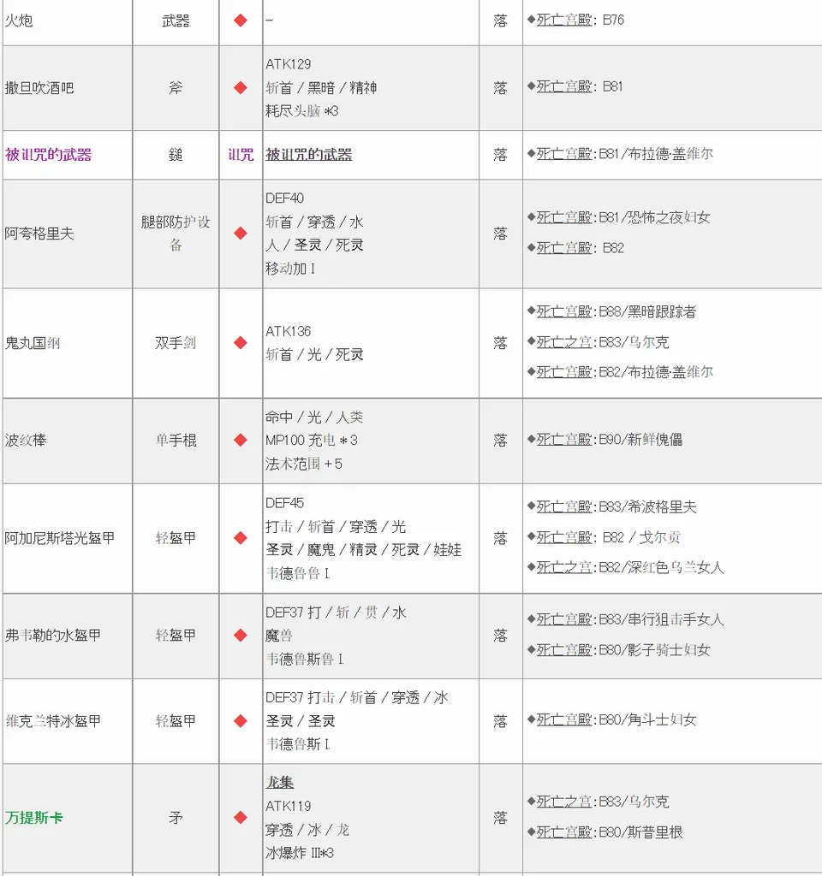
Task: Select the 穿透 / 冰 / 龙 attribute line
Action: 307,830
